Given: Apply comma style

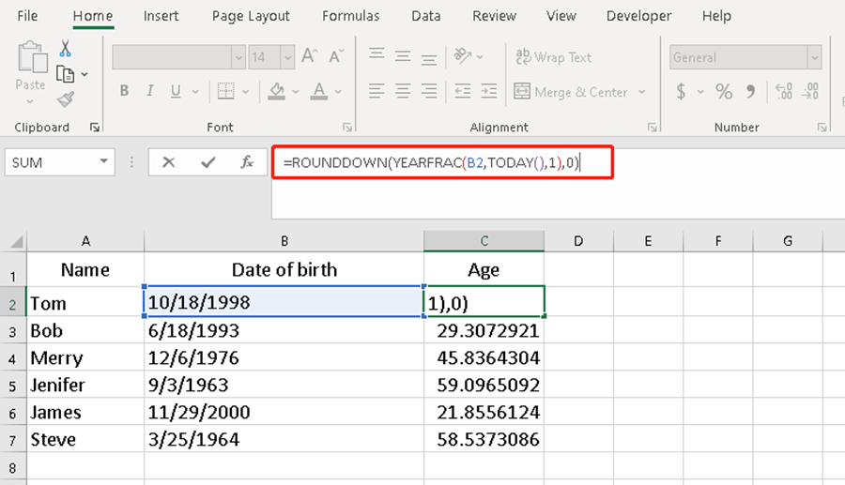Looking at the screenshot, I should click(750, 92).
